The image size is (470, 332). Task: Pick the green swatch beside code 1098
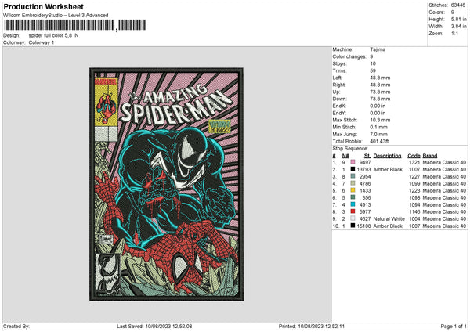(x=352, y=197)
